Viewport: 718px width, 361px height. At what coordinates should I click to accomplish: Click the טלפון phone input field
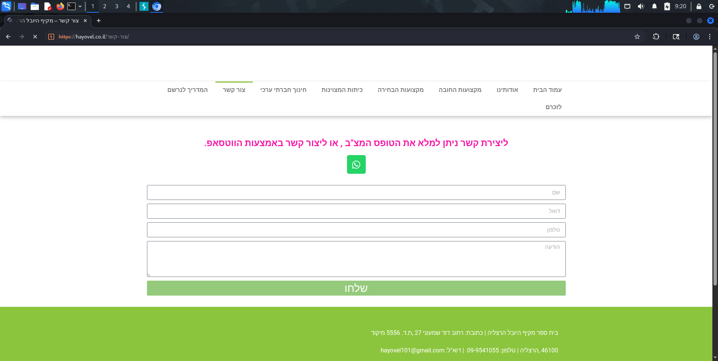coord(356,230)
